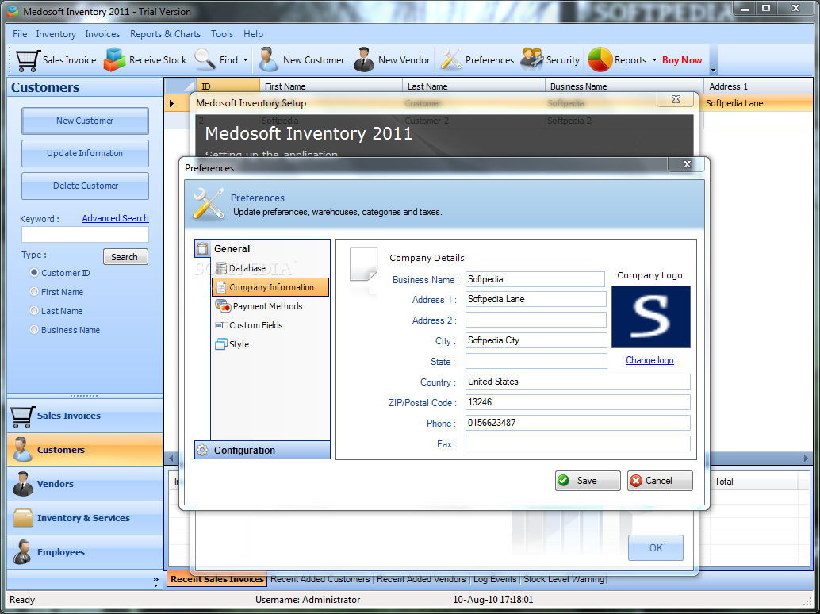Viewport: 820px width, 614px height.
Task: Select Company Information in tree
Action: pyautogui.click(x=270, y=287)
